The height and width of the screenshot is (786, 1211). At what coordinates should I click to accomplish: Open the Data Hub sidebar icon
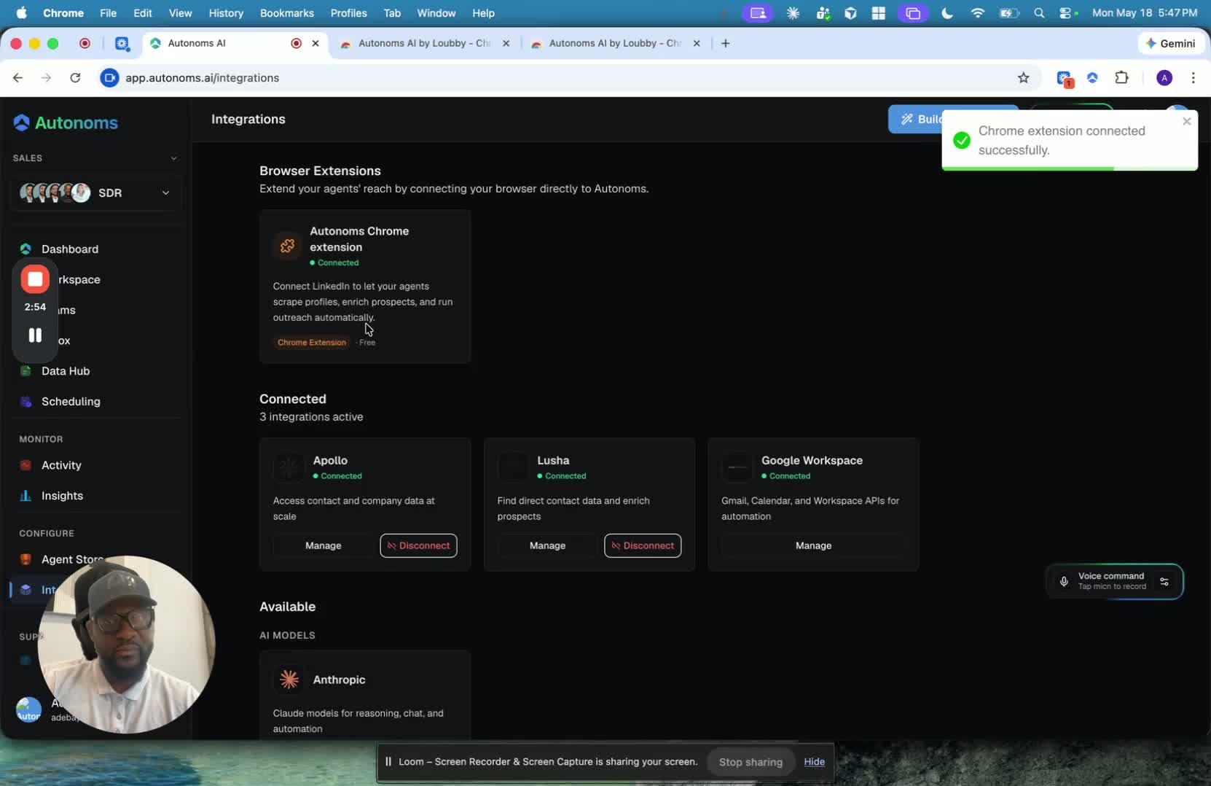click(26, 371)
